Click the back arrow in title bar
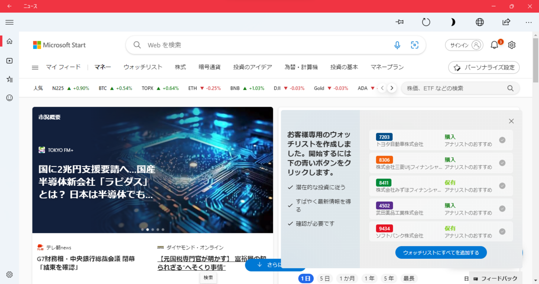 pyautogui.click(x=9, y=6)
